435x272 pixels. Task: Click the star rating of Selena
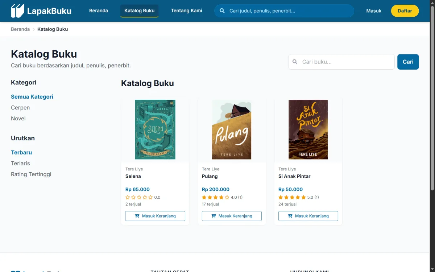(139, 197)
